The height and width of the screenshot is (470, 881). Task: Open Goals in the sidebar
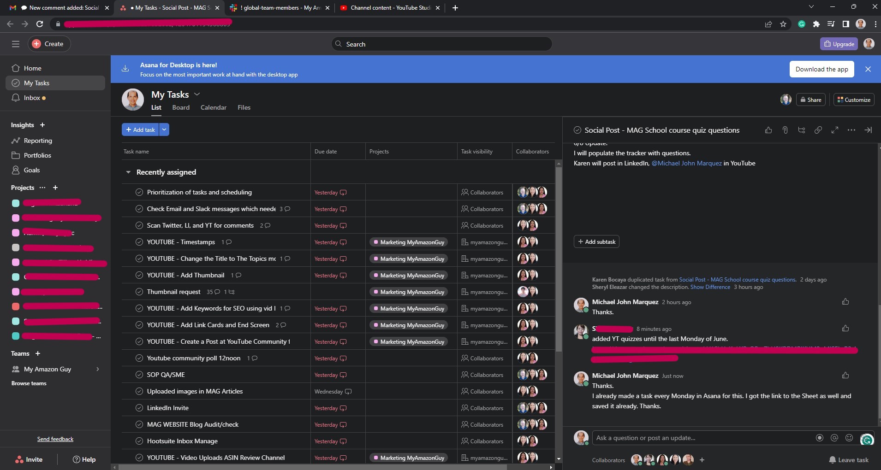click(55, 170)
